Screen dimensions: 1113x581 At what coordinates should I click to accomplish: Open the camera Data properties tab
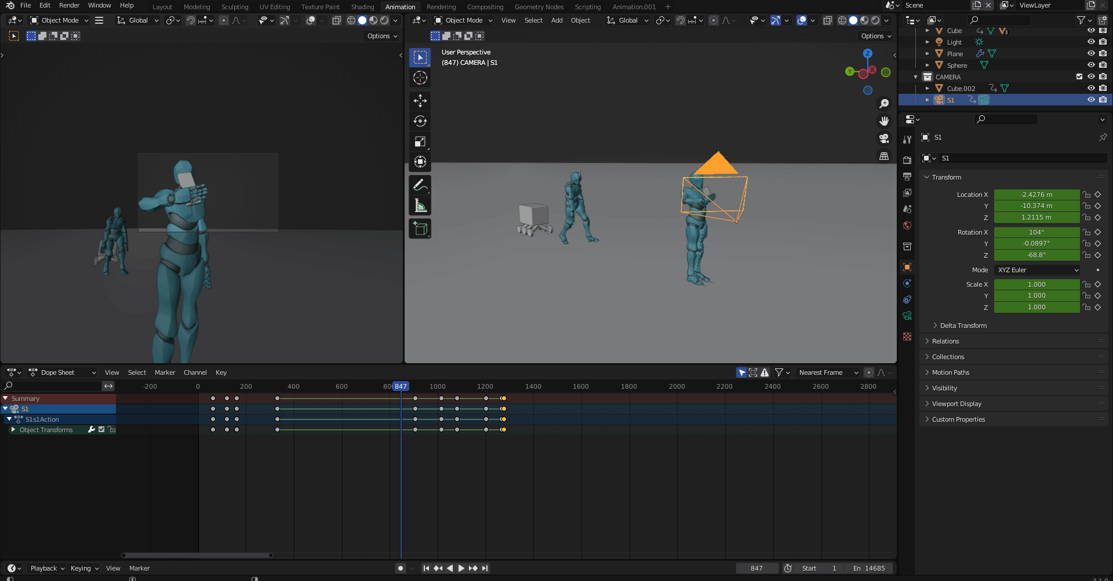(x=907, y=316)
